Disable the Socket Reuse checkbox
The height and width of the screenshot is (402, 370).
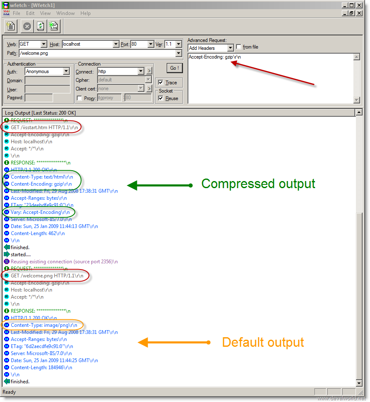161,98
